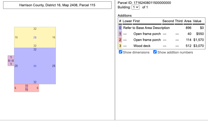The height and width of the screenshot is (125, 208).
Task: Click the Area column header
Action: pos(188,21)
